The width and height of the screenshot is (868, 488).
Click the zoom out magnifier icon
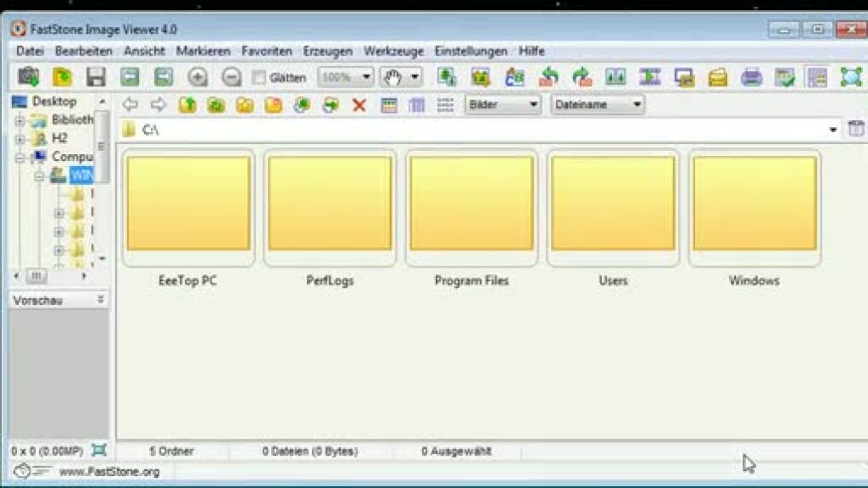(231, 78)
